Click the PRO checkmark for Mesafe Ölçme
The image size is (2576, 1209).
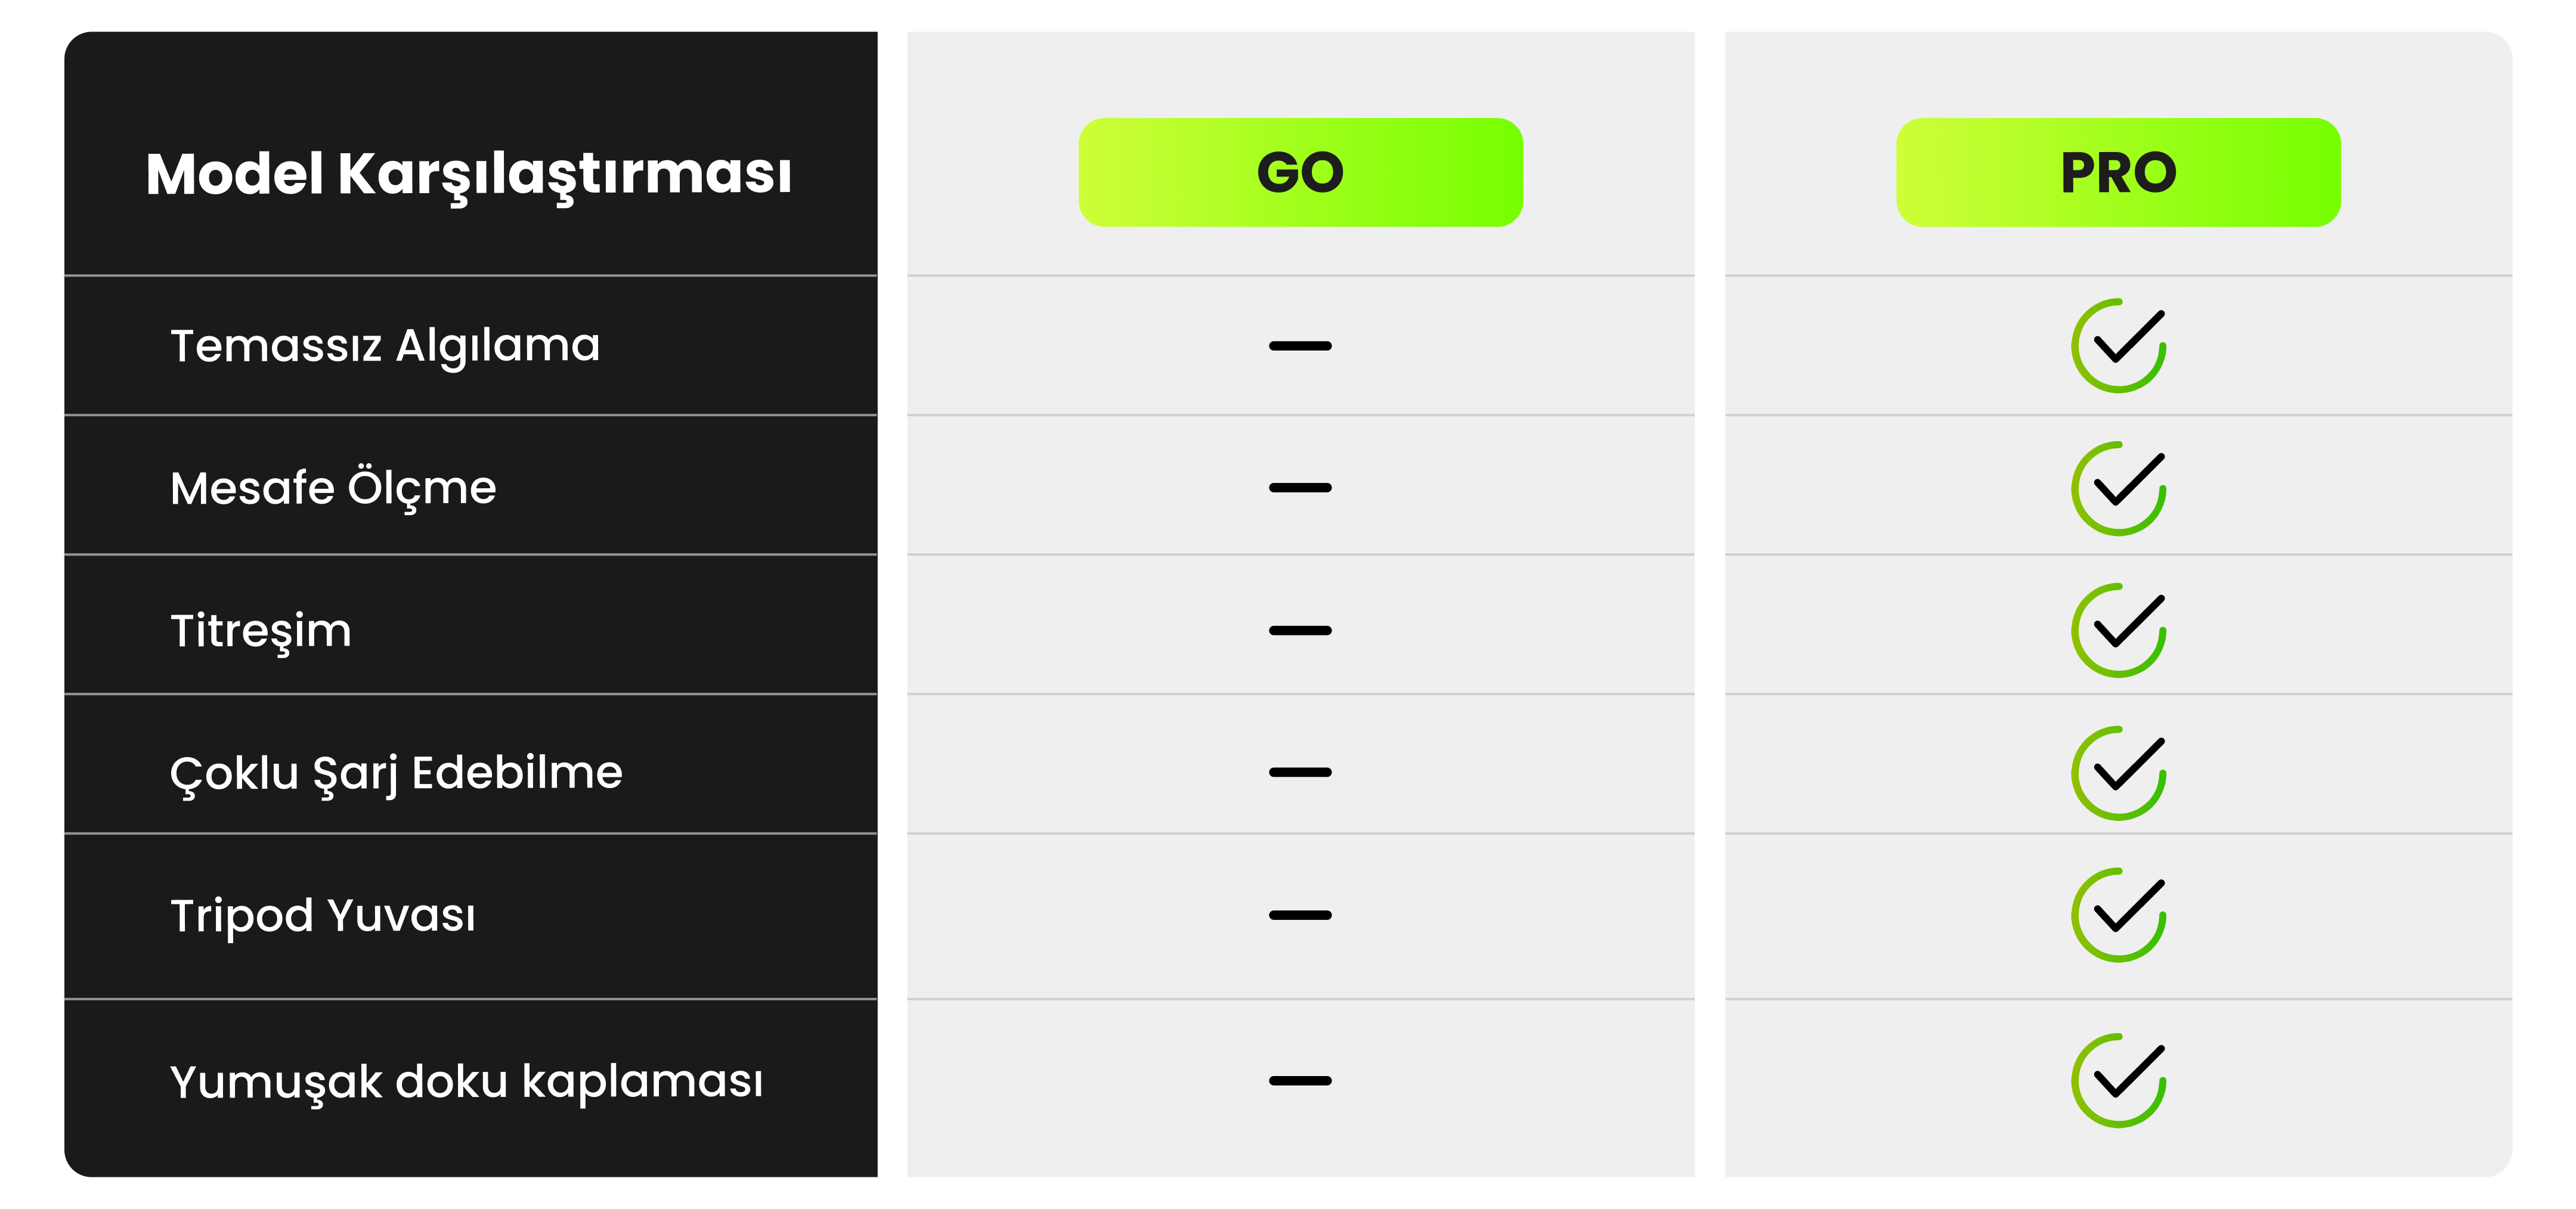coord(2118,488)
